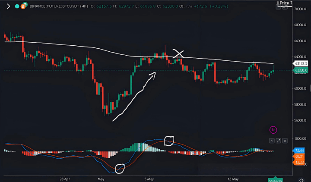Image resolution: width=311 pixels, height=182 pixels.
Task: Click the 66000.0 price axis label
Action: [x=300, y=41]
